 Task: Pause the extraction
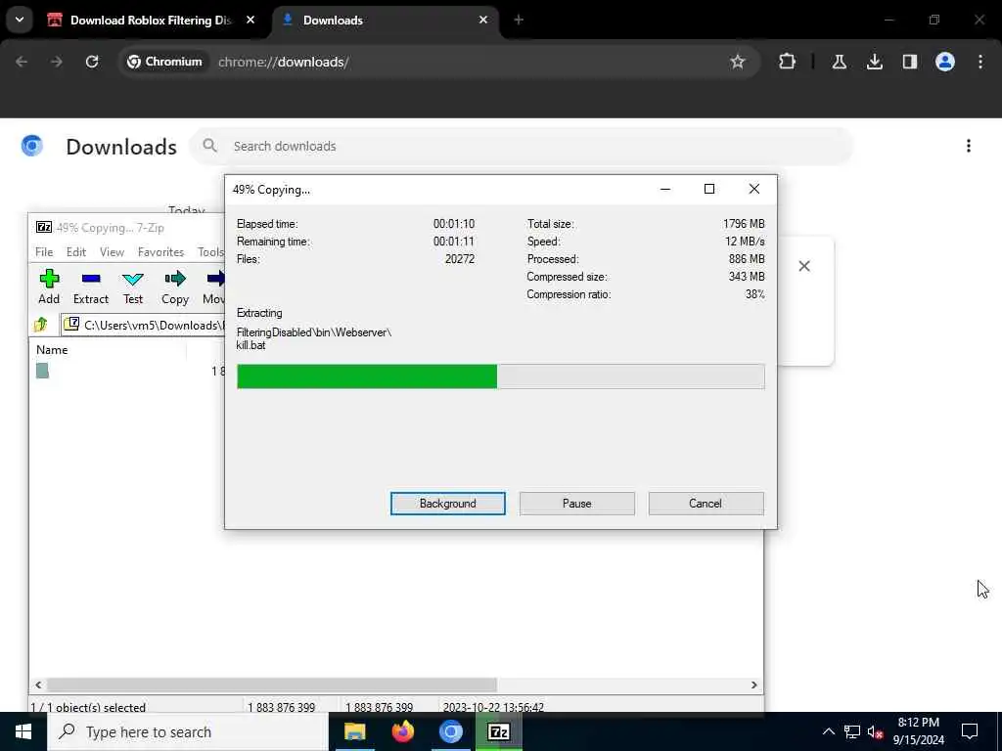pyautogui.click(x=577, y=504)
